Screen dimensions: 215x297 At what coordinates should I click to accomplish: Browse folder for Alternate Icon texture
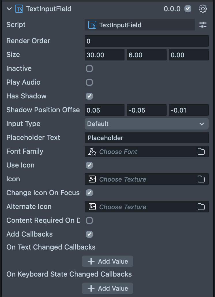201,207
